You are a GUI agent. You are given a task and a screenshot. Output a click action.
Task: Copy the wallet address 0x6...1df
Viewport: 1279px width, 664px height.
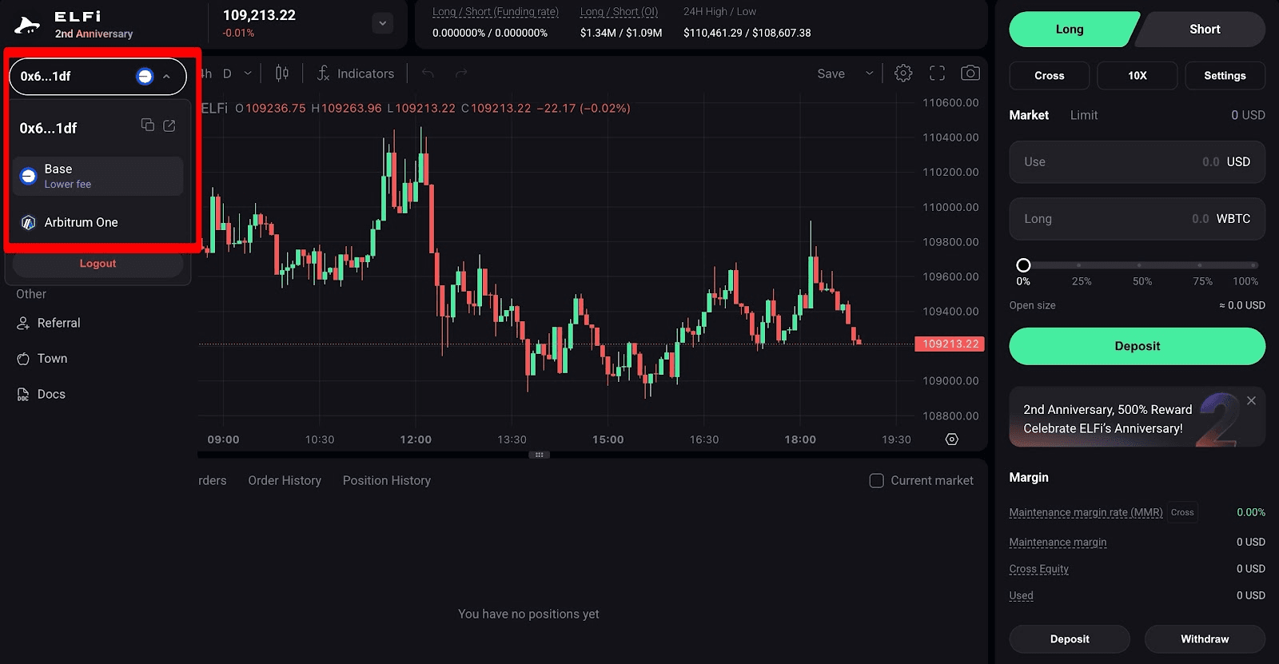(147, 125)
